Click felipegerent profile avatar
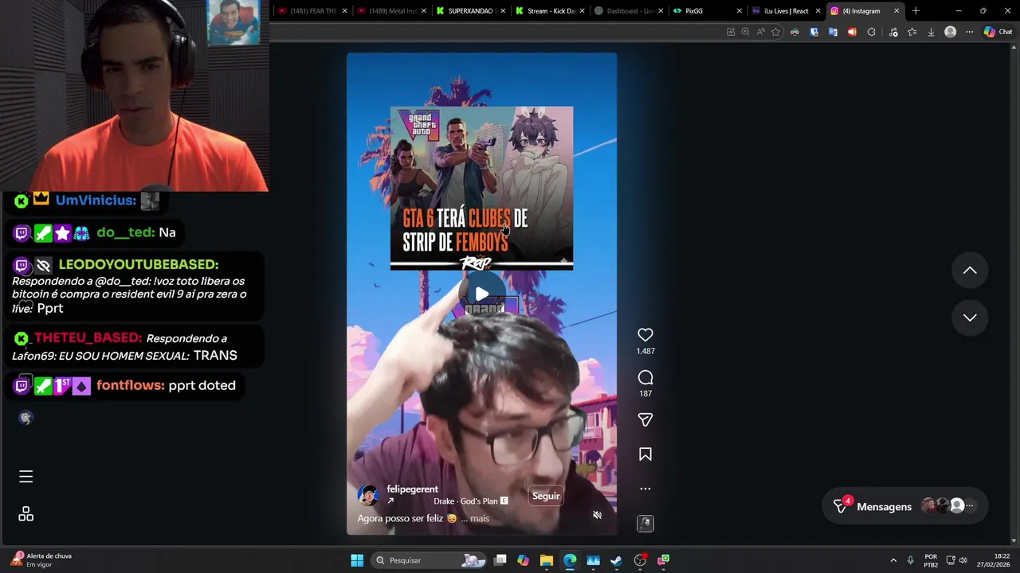 368,495
